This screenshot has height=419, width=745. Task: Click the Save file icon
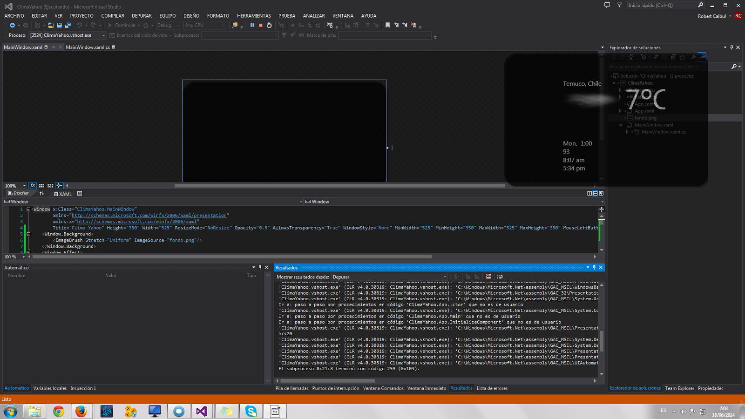point(59,25)
